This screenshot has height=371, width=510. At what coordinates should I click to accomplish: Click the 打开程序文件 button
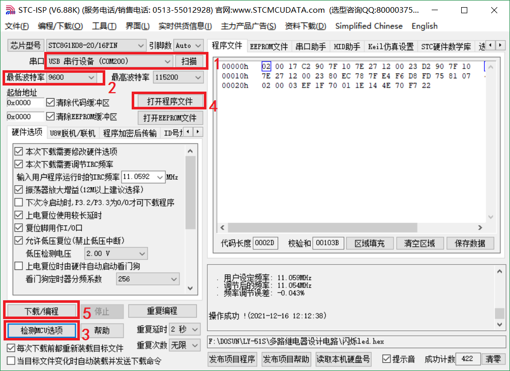pyautogui.click(x=170, y=101)
